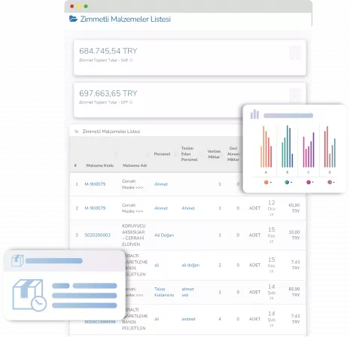Click Cerrahi Maske name in row 2
350x337 pixels.
point(132,208)
